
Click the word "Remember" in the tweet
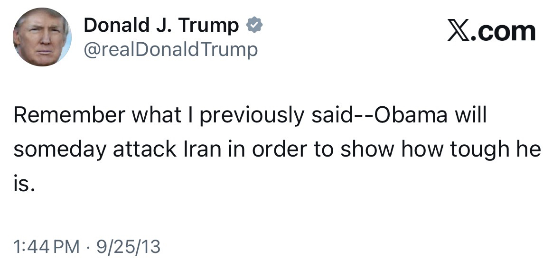click(x=69, y=116)
